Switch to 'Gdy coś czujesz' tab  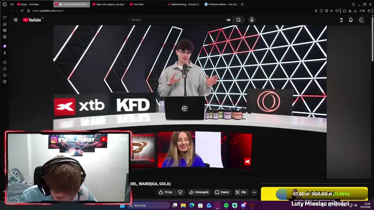point(109,4)
